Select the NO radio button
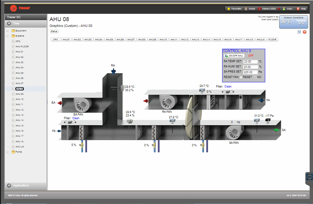Image resolution: width=313 pixels, height=204 pixels. pyautogui.click(x=255, y=77)
